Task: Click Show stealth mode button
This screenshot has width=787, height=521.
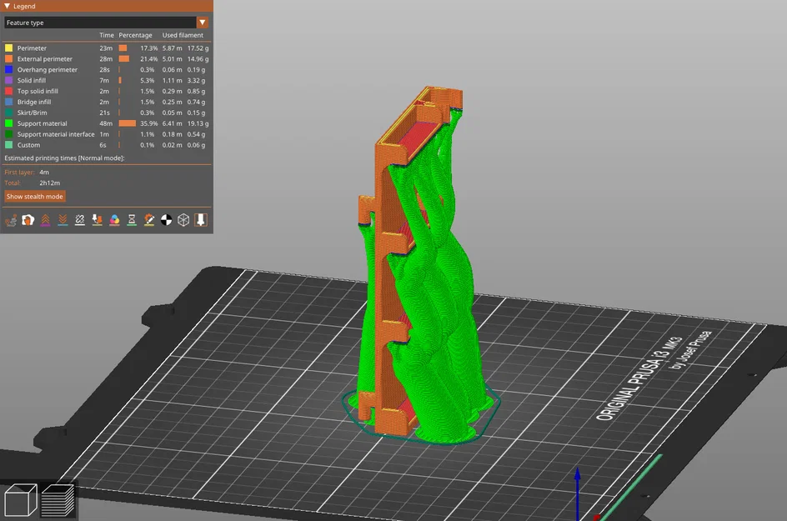Action: pos(35,196)
